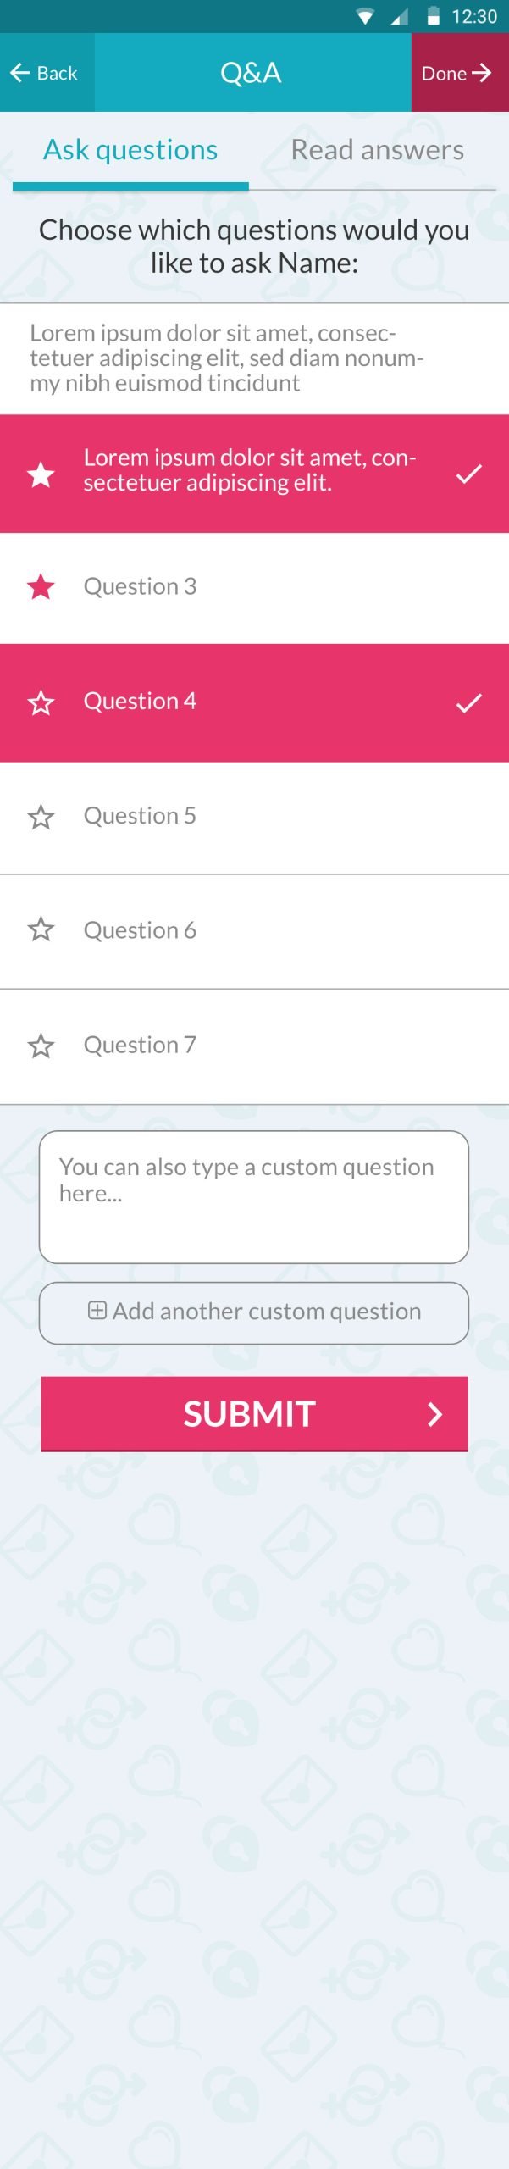The image size is (509, 2169).
Task: Click the plus icon for another custom question
Action: [97, 1311]
